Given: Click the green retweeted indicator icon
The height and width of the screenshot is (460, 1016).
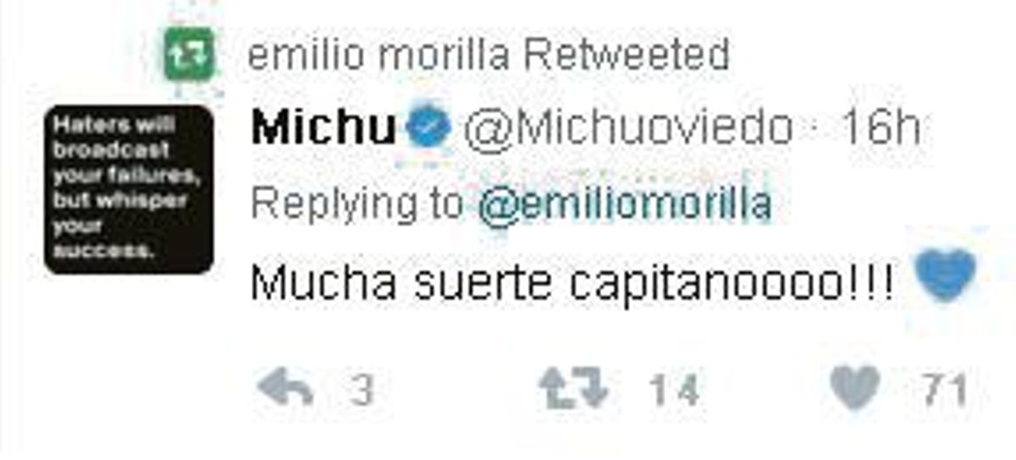Looking at the screenshot, I should click(189, 55).
